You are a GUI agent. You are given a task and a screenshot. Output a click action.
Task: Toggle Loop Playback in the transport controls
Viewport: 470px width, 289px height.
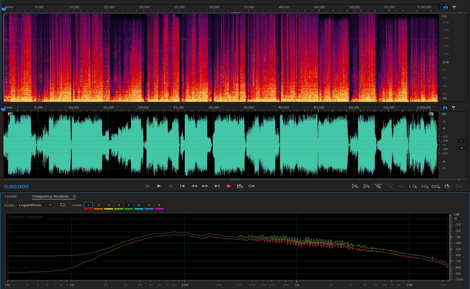[x=240, y=186]
